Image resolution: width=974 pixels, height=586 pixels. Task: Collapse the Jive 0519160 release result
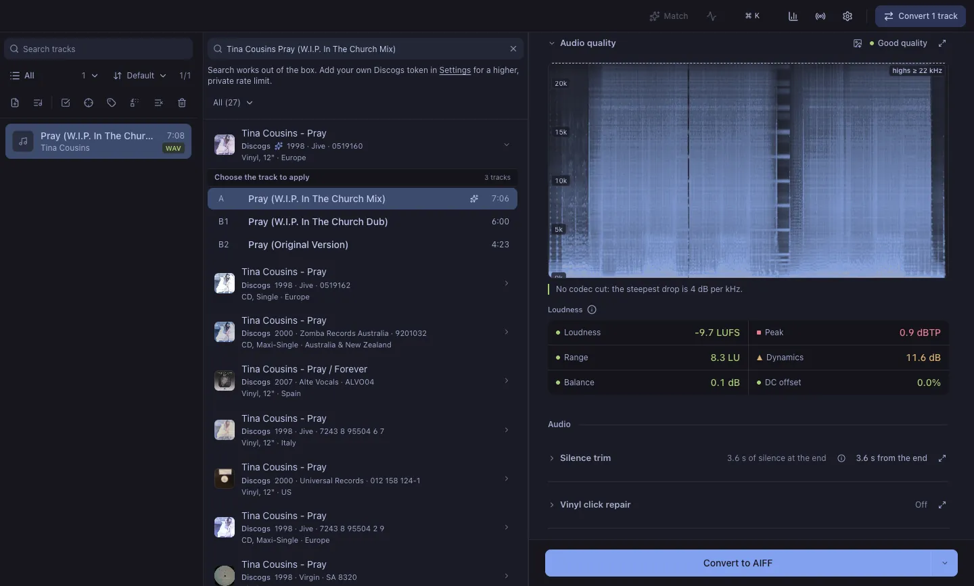[x=507, y=145]
